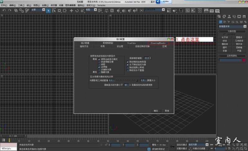The height and width of the screenshot is (151, 248).
Task: Click the Undo arrow in main toolbar
Action: coord(4,10)
